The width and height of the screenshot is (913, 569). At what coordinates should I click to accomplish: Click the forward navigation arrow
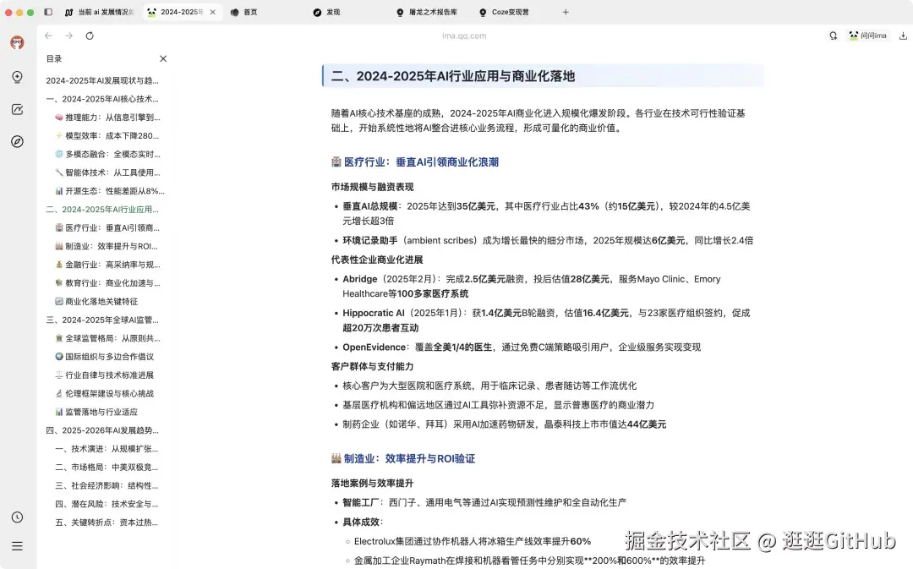coord(68,36)
